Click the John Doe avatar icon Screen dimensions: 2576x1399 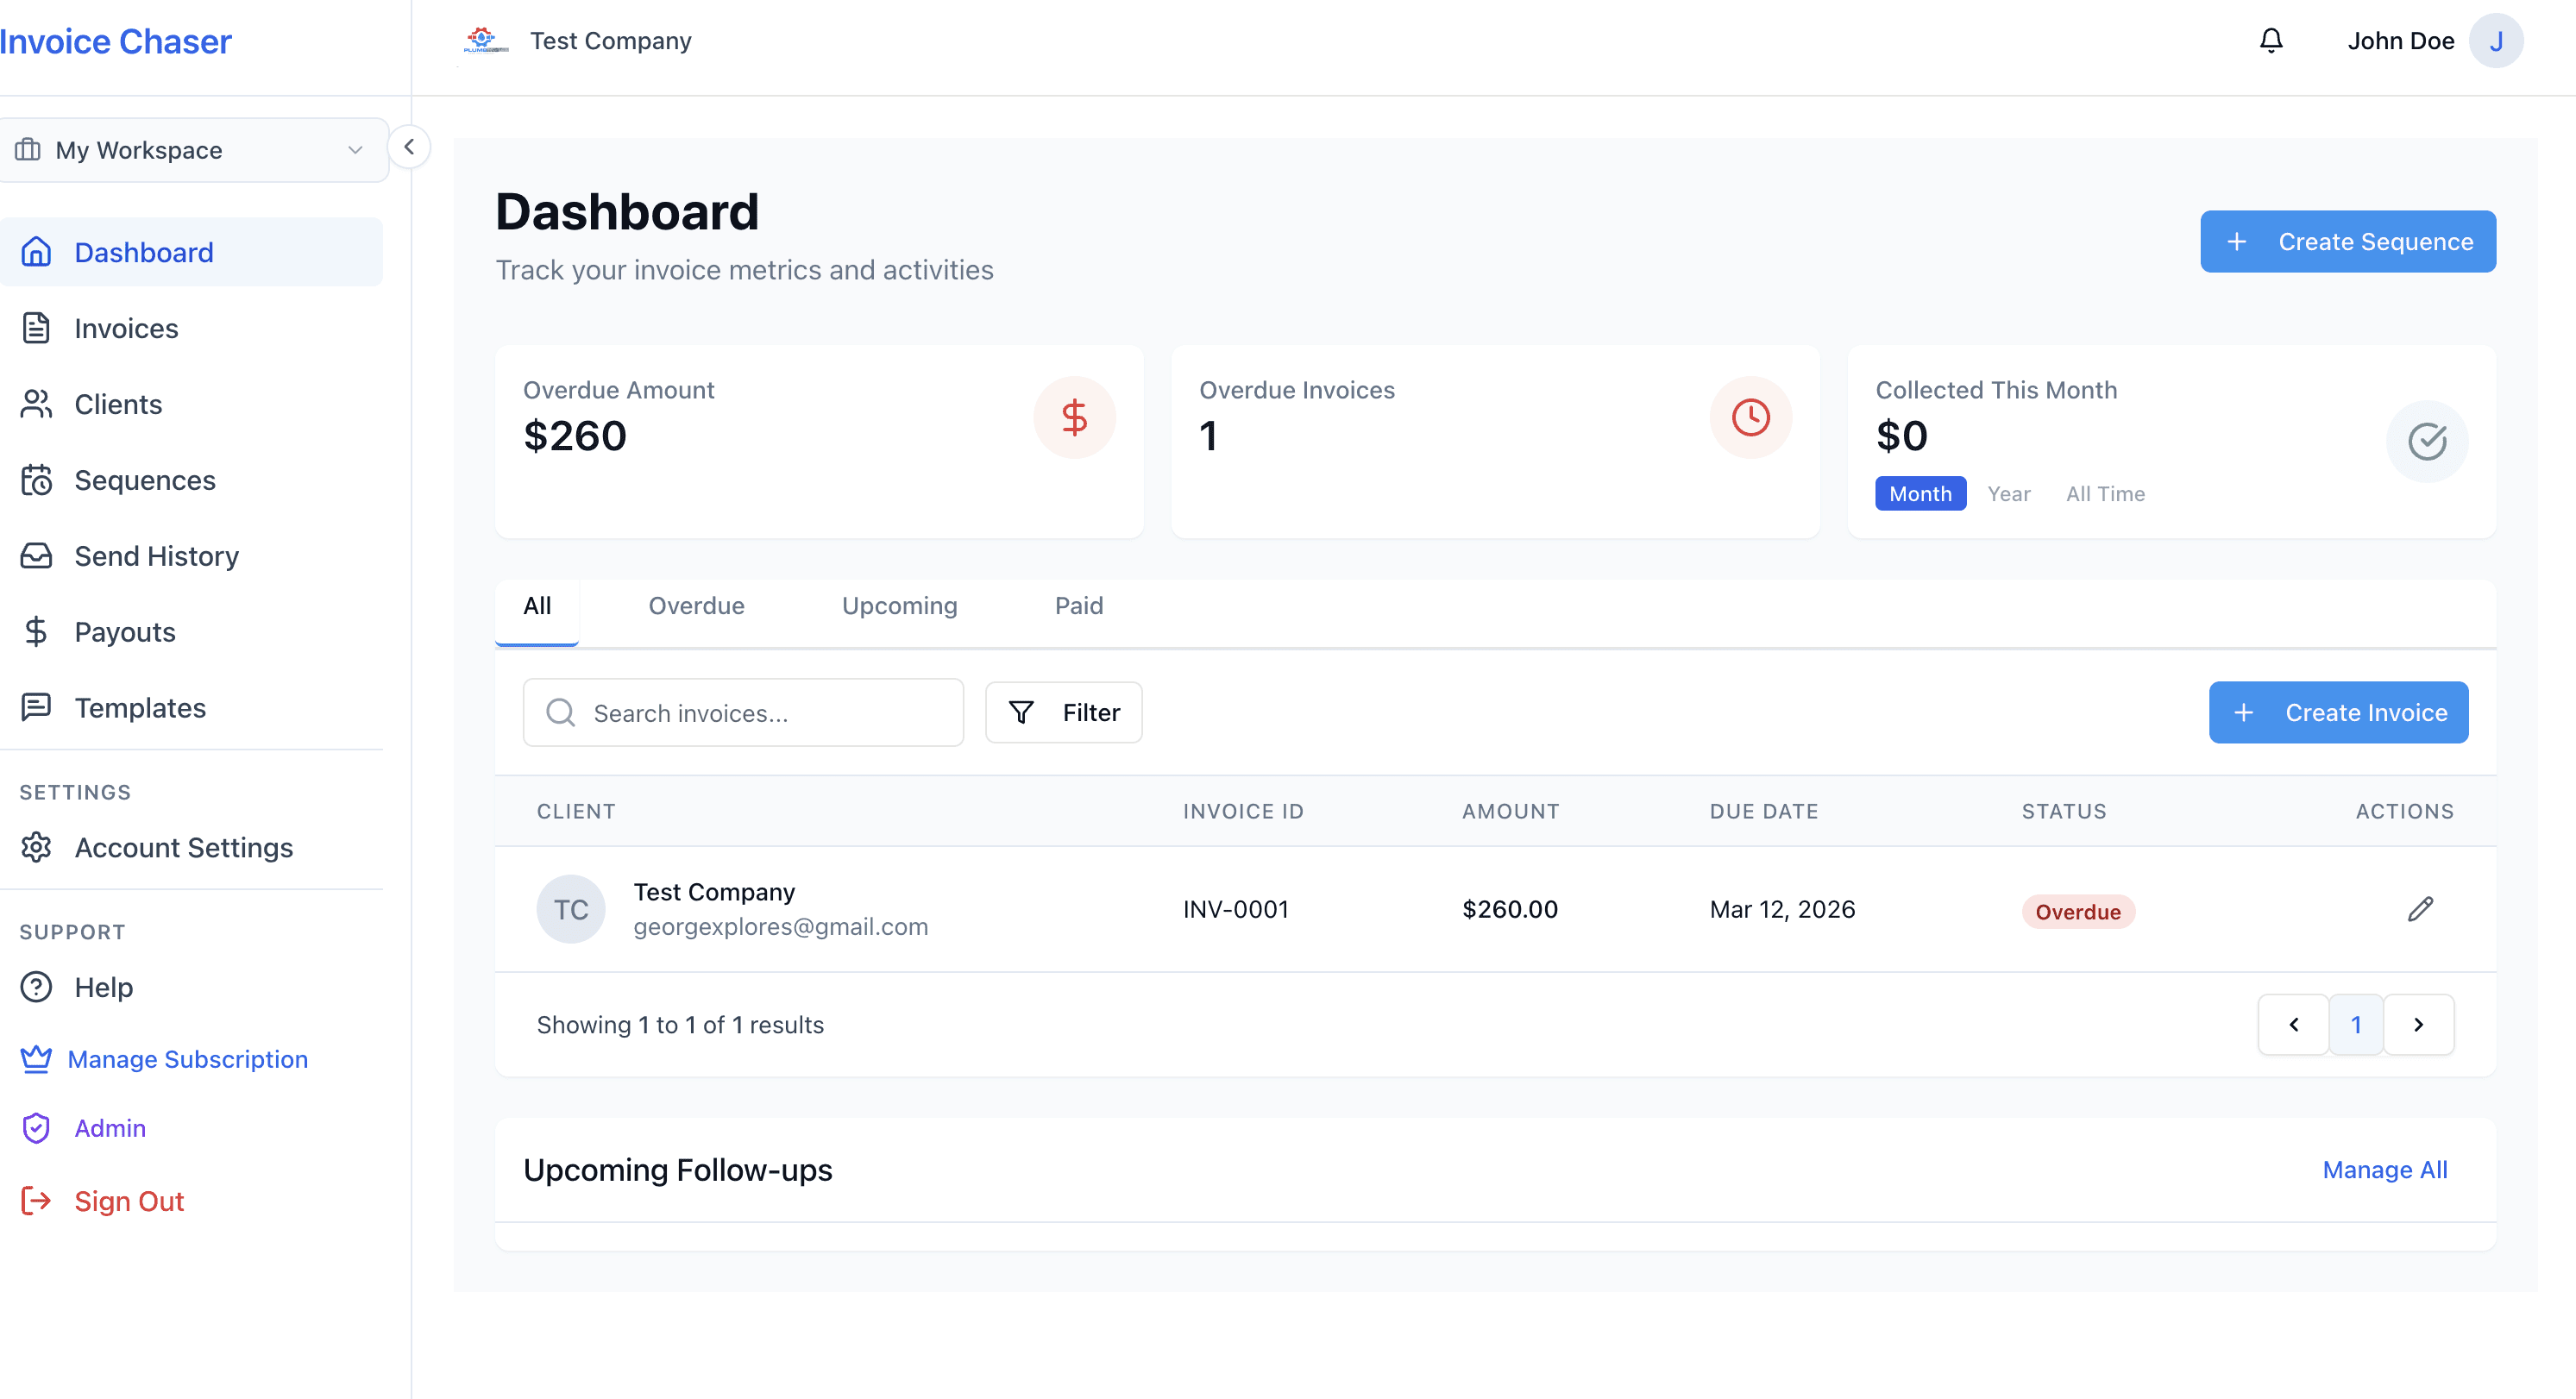click(x=2495, y=41)
